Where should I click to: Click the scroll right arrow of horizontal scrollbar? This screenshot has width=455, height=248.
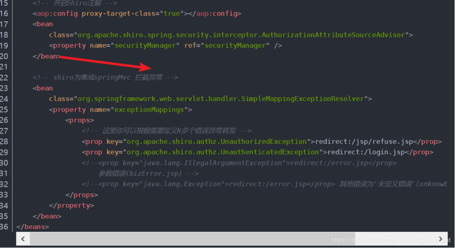click(441, 239)
